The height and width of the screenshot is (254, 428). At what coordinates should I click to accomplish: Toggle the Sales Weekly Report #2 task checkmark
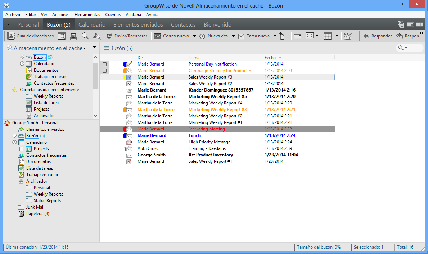point(129,84)
